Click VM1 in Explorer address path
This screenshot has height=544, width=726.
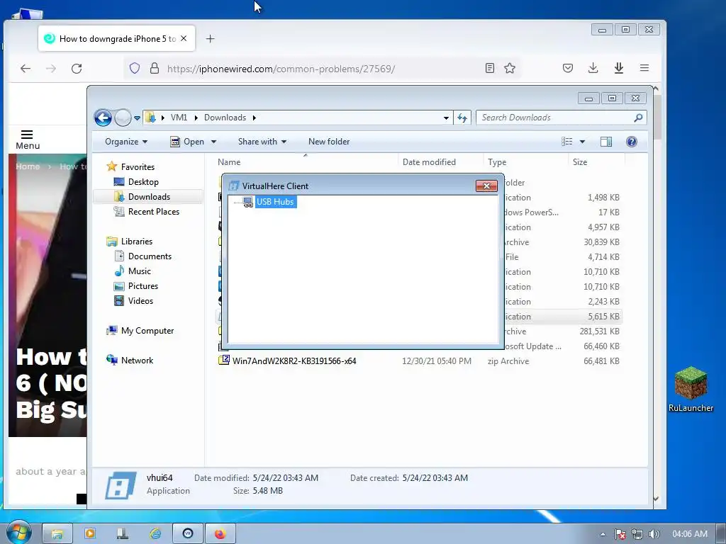pos(179,118)
